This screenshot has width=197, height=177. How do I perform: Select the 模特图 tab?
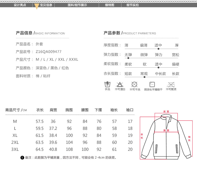coord(109,5)
